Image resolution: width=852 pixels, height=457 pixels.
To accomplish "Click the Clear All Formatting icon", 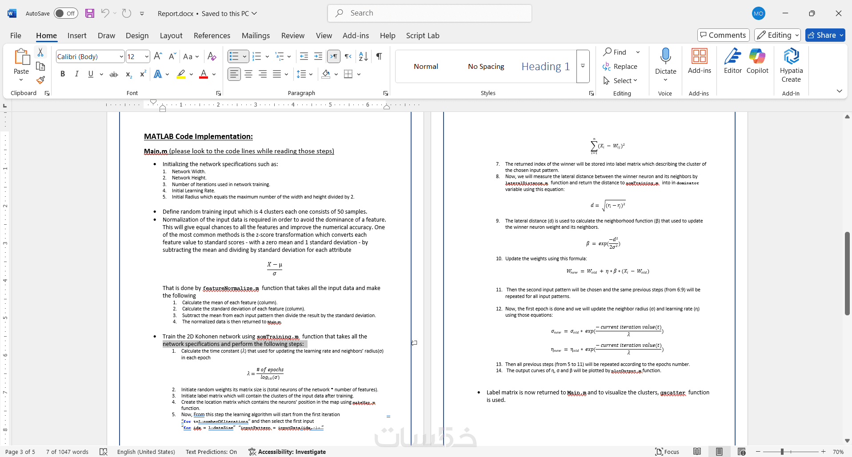I will pos(212,56).
